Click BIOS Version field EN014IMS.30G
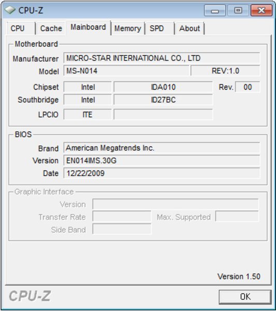Image resolution: width=276 pixels, height=311 pixels. click(x=162, y=161)
